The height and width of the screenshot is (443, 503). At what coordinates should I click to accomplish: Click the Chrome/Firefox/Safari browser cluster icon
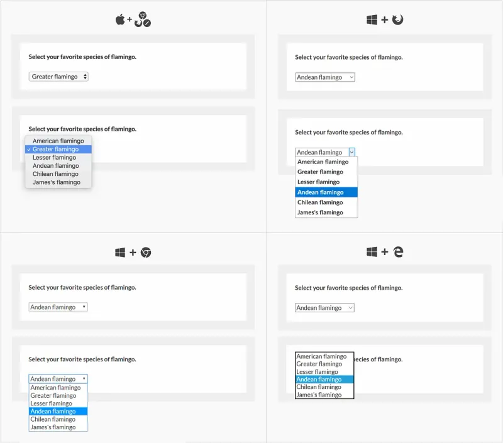[143, 19]
